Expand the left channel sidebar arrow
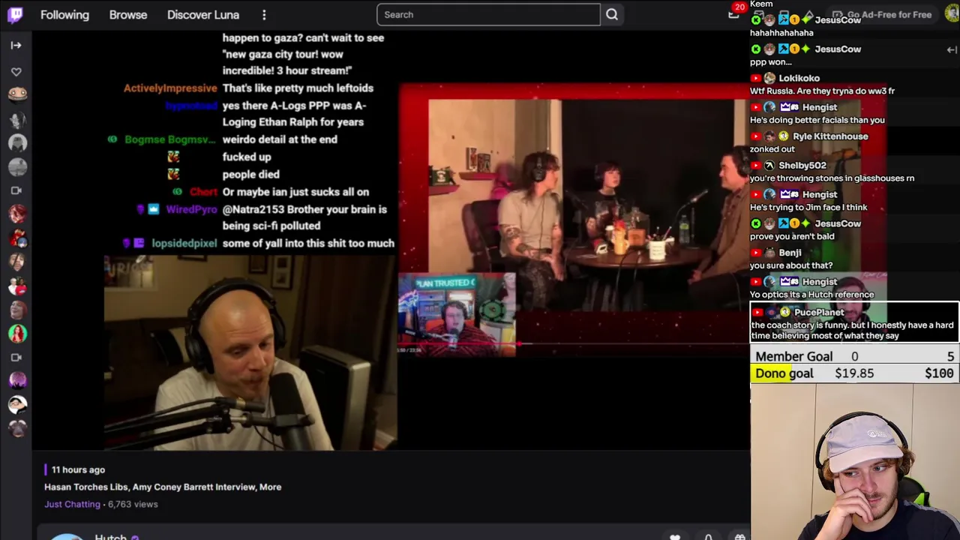Image resolution: width=960 pixels, height=540 pixels. [x=16, y=45]
